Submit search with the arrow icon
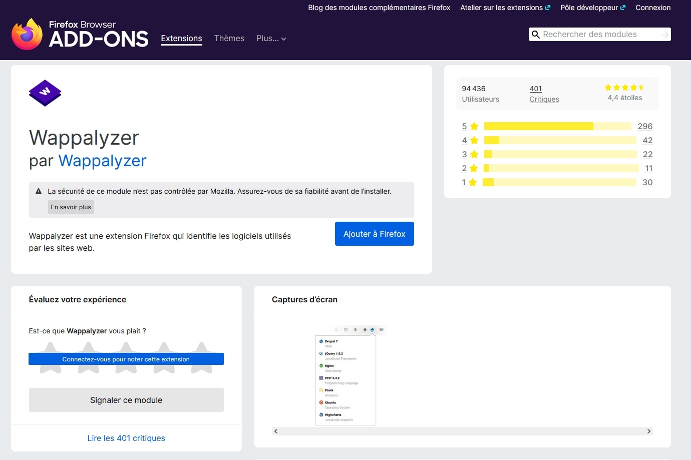The height and width of the screenshot is (460, 691). [664, 35]
